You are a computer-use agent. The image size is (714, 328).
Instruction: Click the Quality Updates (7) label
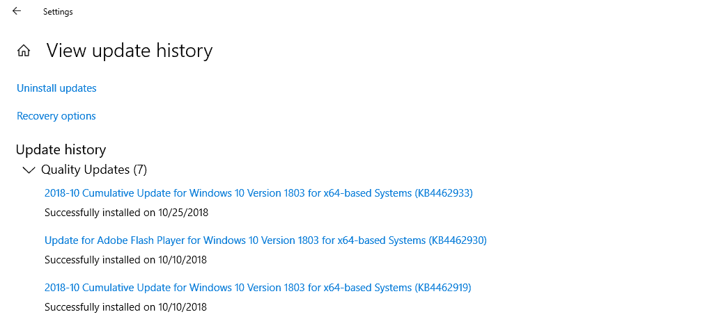[x=86, y=170]
